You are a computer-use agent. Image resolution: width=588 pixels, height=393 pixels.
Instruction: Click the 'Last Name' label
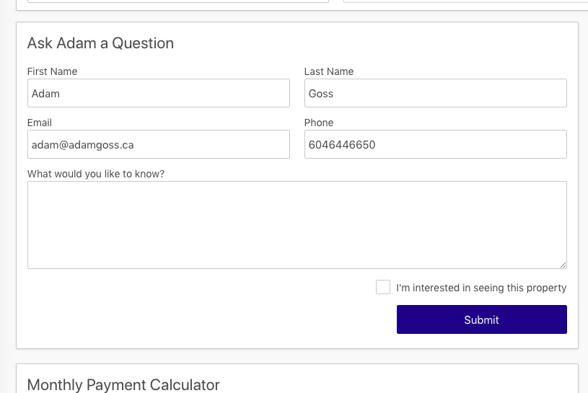click(x=329, y=71)
